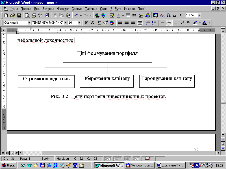The width and height of the screenshot is (226, 169).
Task: Show or hide paragraph marks
Action: [x=181, y=15]
